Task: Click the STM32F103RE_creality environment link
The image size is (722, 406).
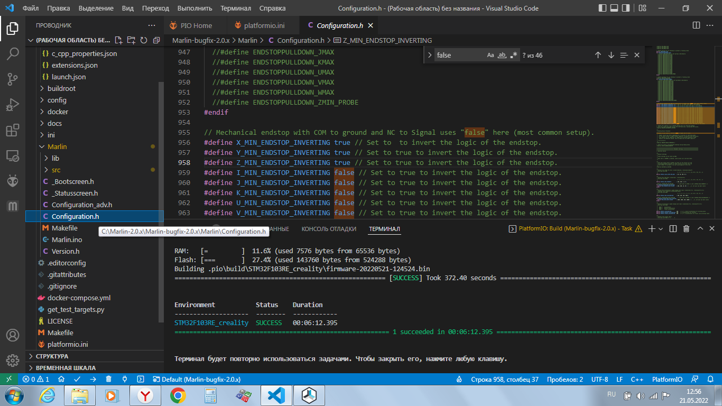Action: click(211, 322)
